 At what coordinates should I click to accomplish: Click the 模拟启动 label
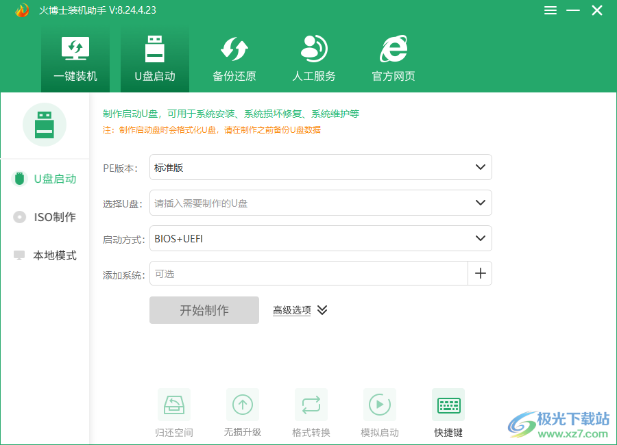(x=379, y=433)
